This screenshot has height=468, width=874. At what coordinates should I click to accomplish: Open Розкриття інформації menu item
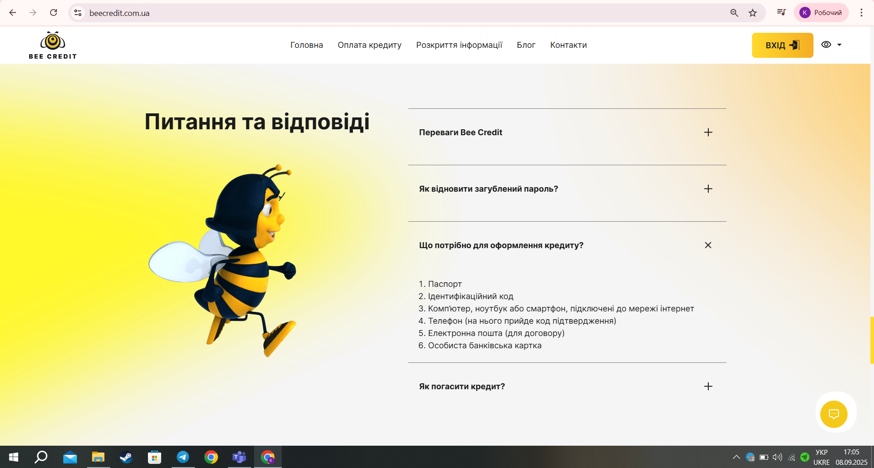coord(459,45)
